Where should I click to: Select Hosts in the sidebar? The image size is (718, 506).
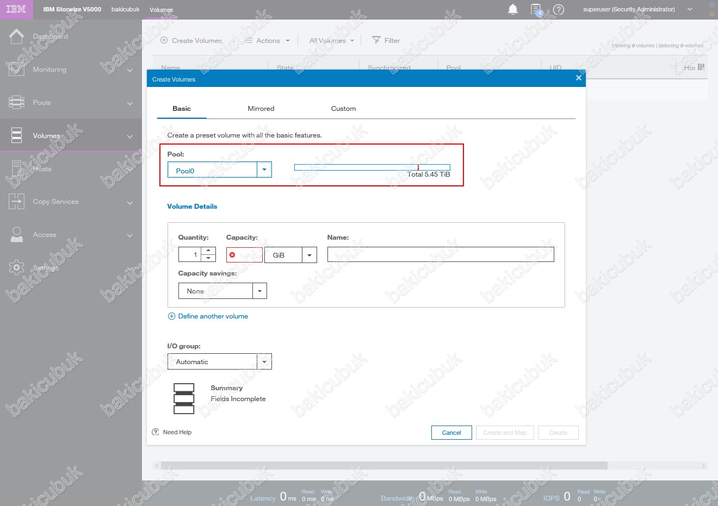pos(42,169)
